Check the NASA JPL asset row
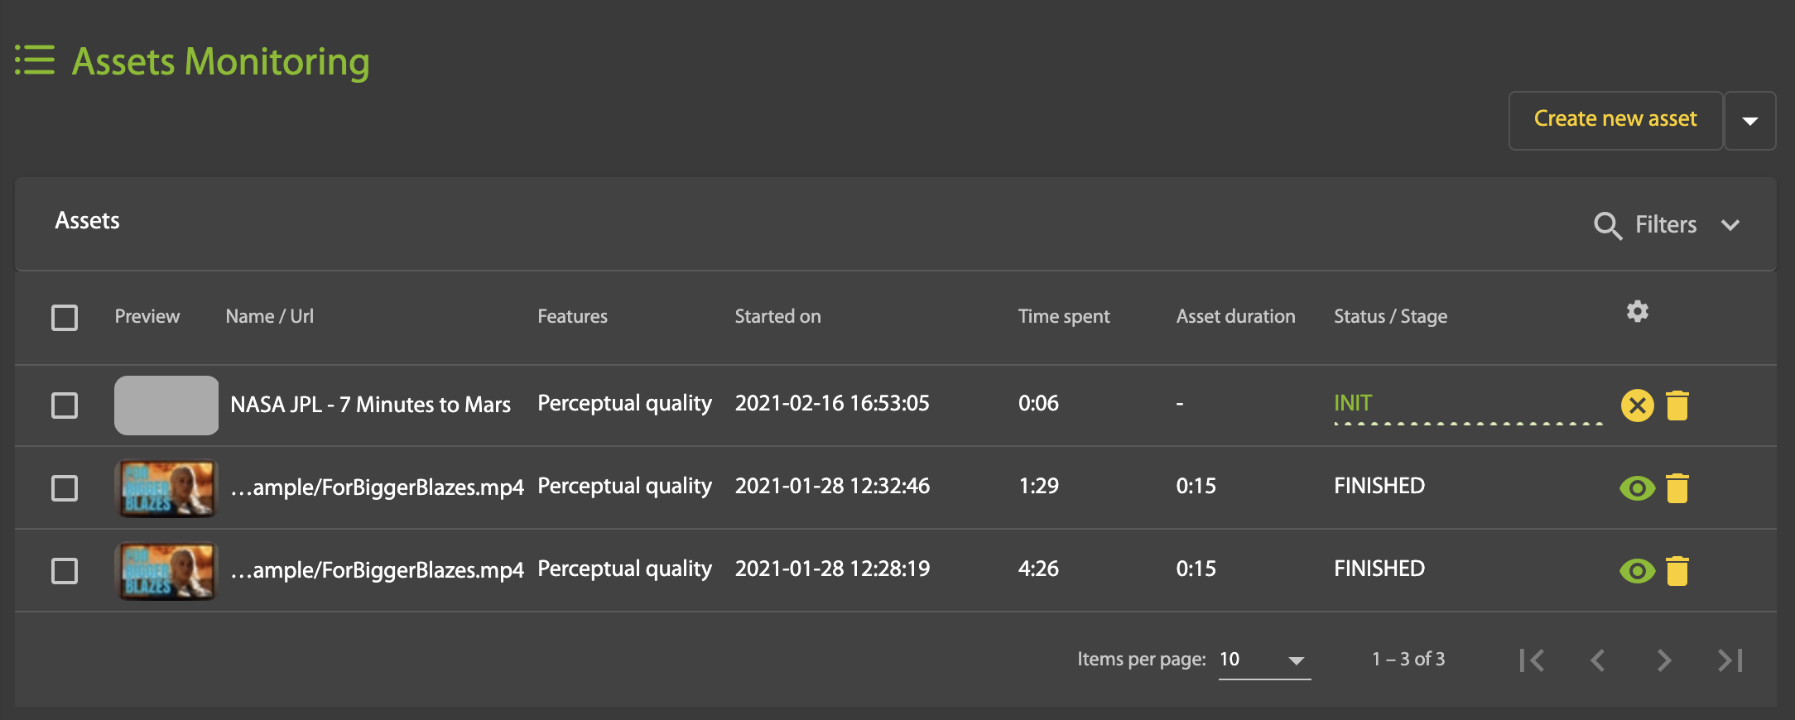The image size is (1795, 720). (65, 406)
